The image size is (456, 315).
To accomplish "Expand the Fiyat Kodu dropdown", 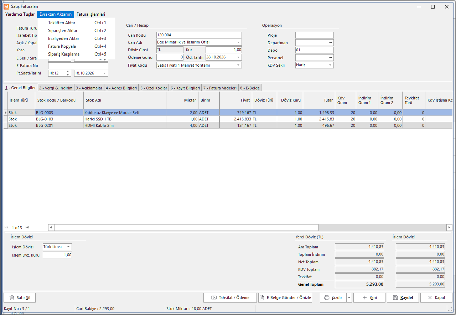I will 239,65.
